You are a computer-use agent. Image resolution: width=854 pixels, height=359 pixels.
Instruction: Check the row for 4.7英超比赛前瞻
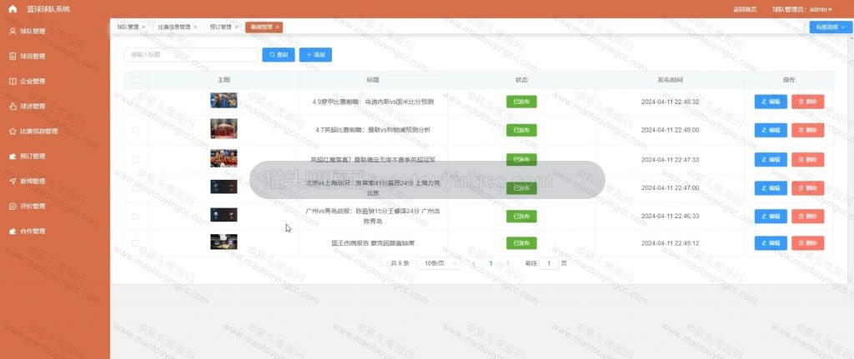tap(136, 130)
